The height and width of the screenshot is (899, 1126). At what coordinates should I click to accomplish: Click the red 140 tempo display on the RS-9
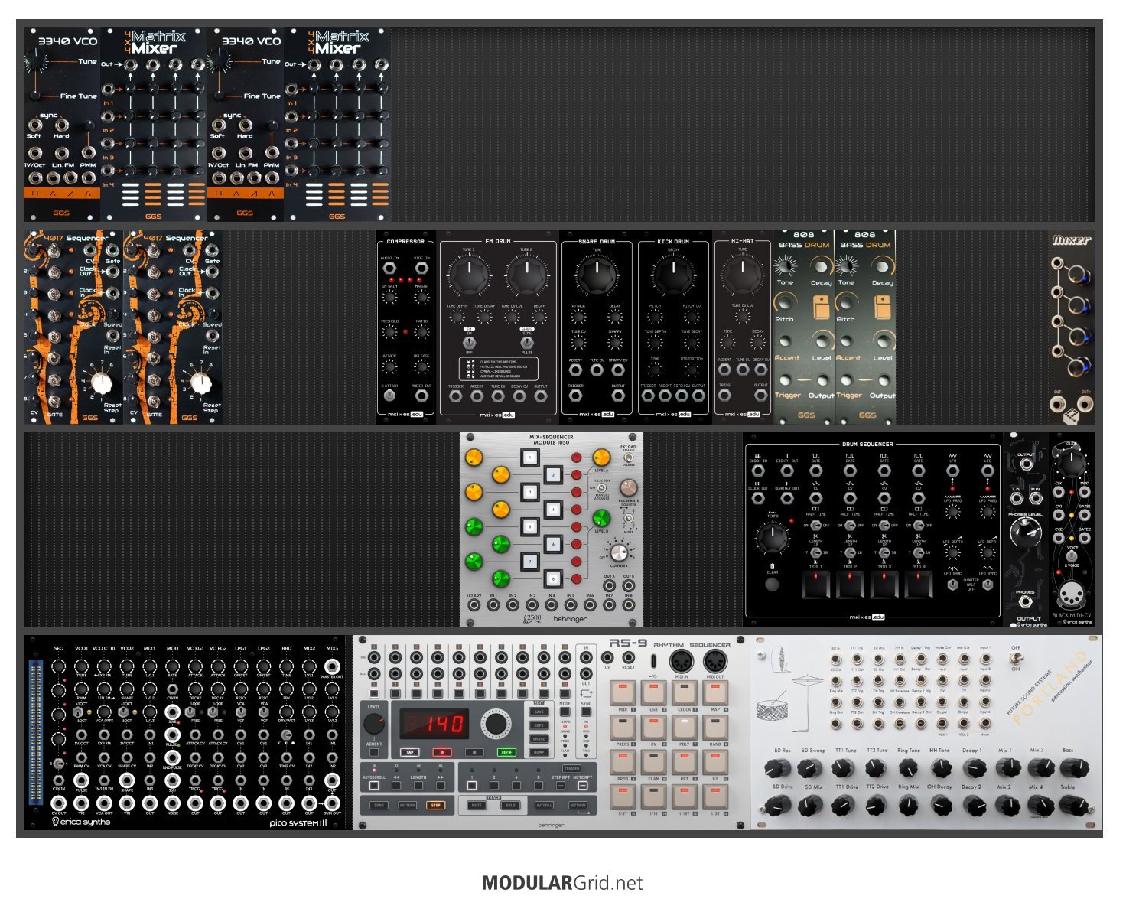pos(434,723)
